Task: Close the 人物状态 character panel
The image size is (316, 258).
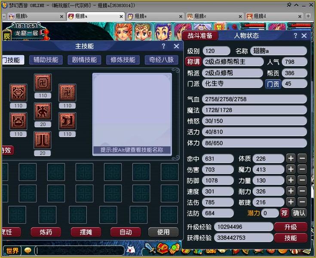Action: (x=304, y=36)
